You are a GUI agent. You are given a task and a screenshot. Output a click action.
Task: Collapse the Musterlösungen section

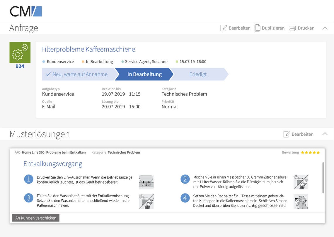pos(325,134)
